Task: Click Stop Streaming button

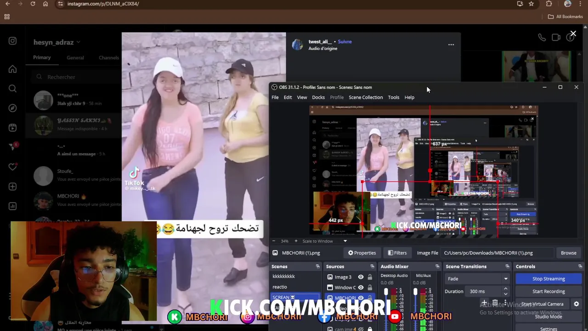Action: [548, 279]
